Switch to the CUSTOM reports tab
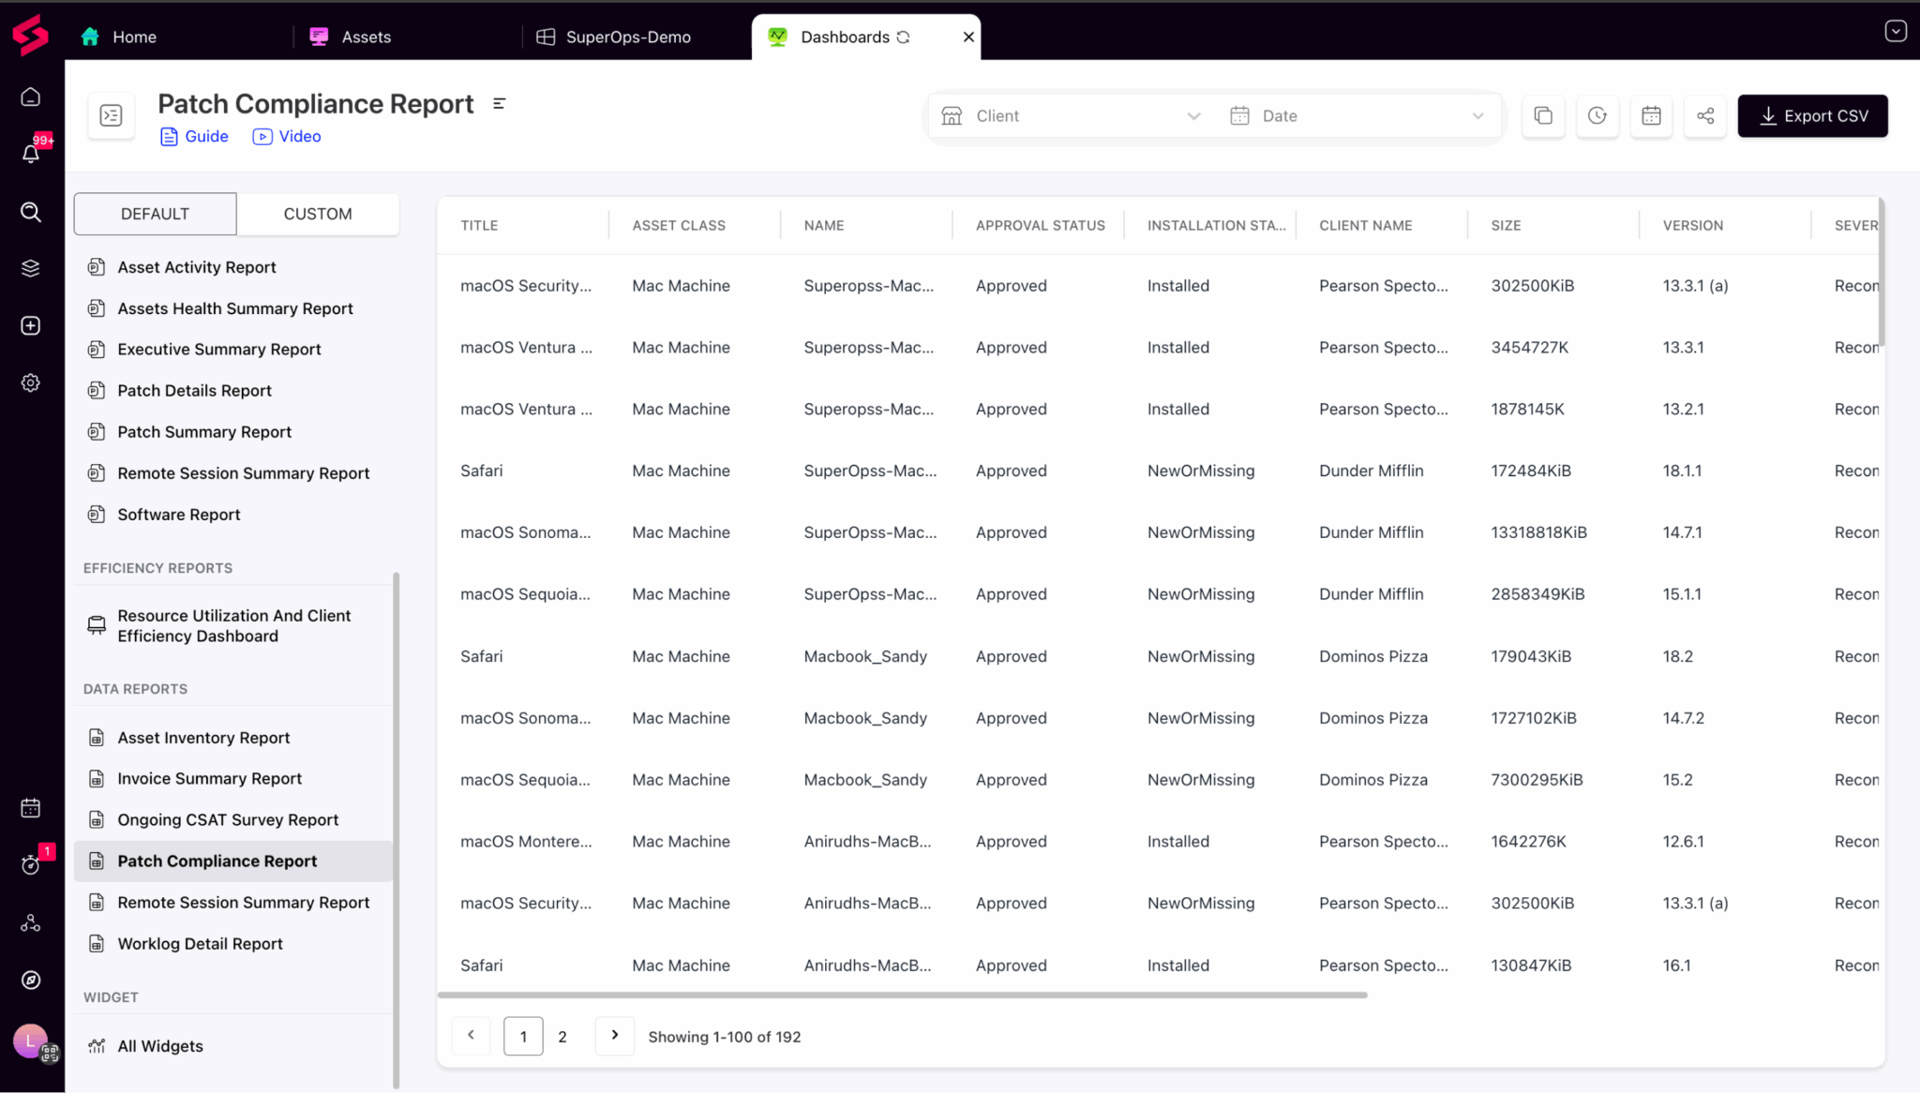The image size is (1920, 1093). pos(318,214)
